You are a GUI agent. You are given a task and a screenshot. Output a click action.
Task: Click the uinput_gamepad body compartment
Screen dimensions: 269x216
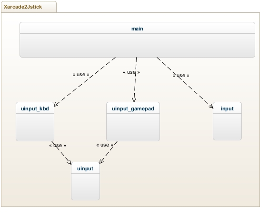[133, 127]
